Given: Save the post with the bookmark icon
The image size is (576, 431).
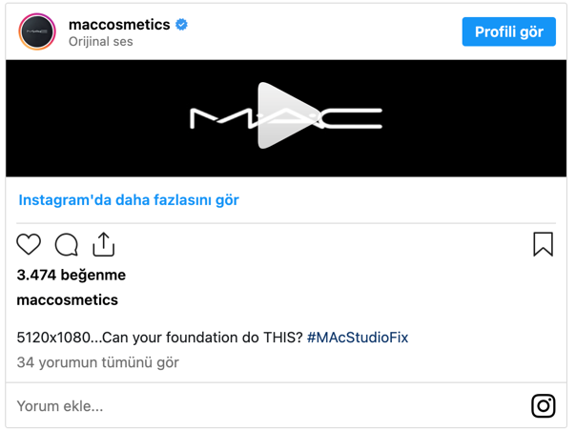Looking at the screenshot, I should [x=543, y=244].
